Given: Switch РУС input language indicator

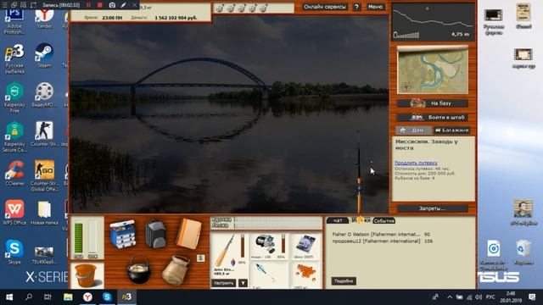Looking at the screenshot, I should 490,297.
